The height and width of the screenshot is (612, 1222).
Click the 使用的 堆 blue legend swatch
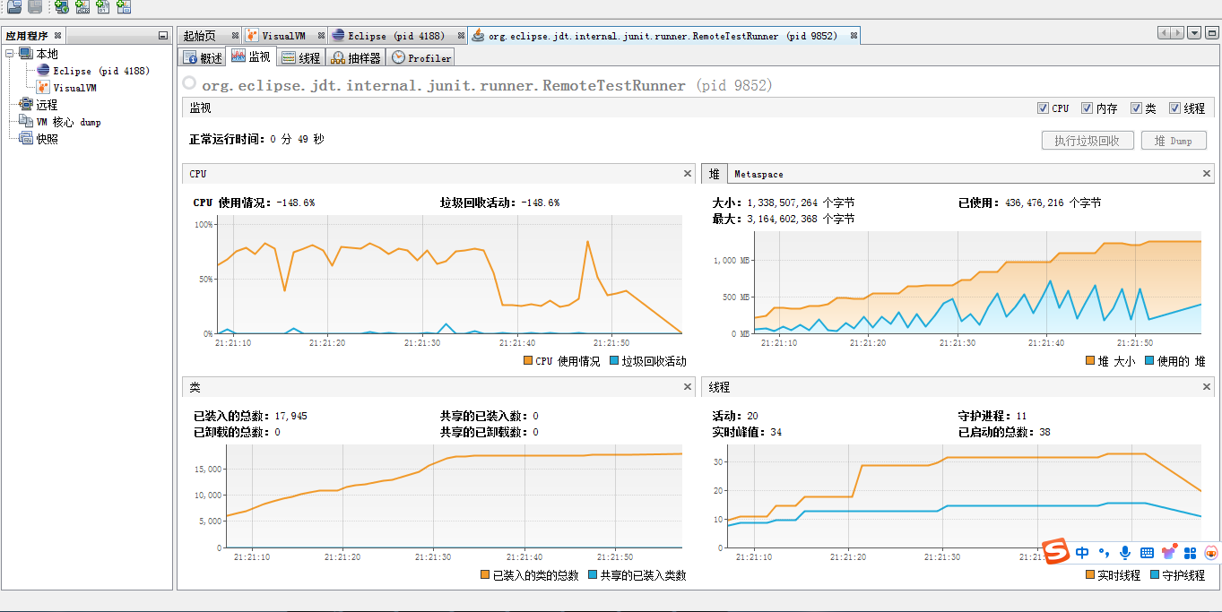pyautogui.click(x=1148, y=361)
